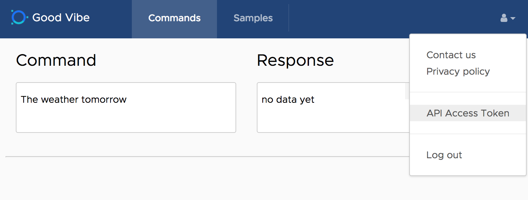The height and width of the screenshot is (200, 528).
Task: Click the vertical separator after Samples
Action: 289,18
